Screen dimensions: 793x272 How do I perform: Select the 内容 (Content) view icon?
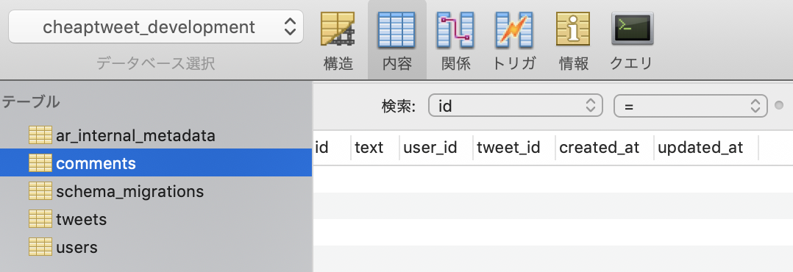397,29
